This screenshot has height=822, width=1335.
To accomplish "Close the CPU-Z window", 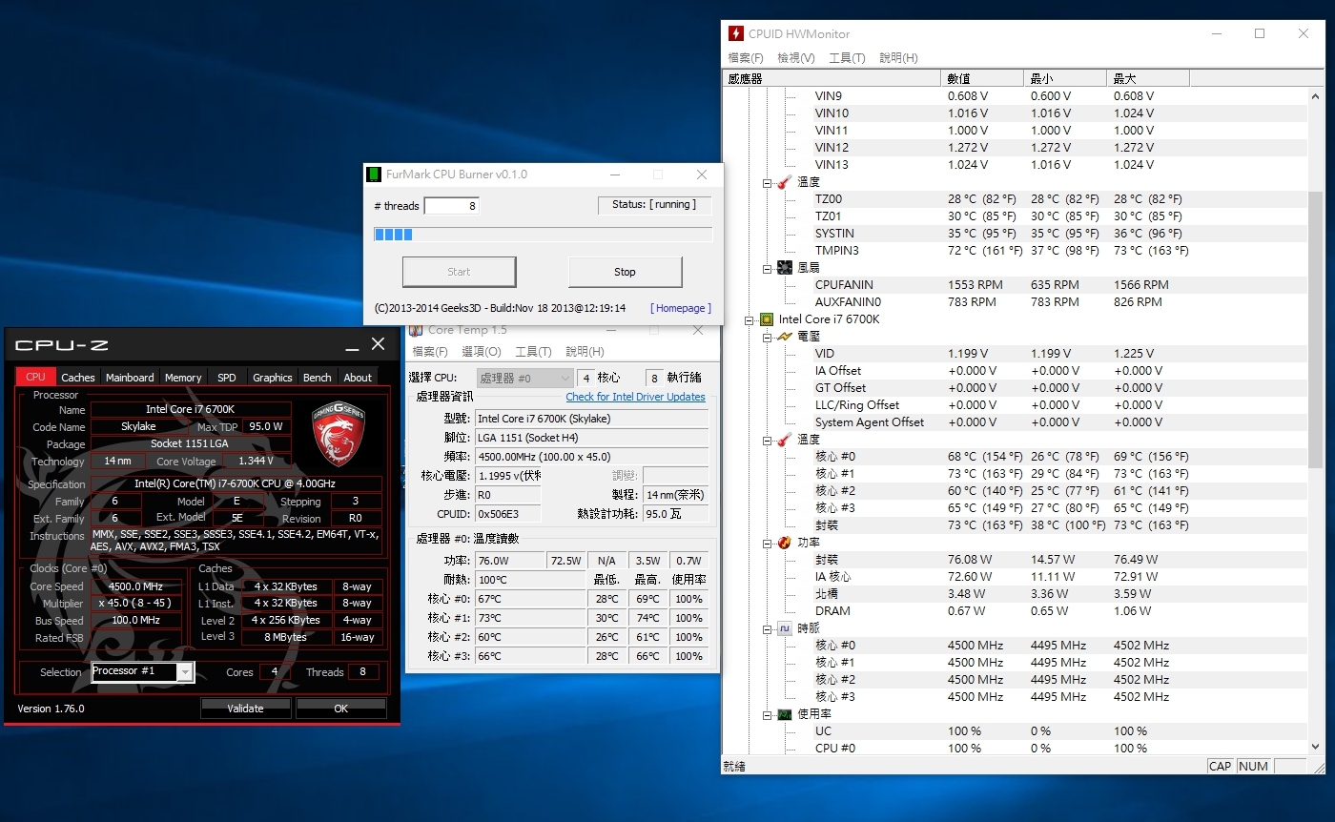I will (379, 344).
